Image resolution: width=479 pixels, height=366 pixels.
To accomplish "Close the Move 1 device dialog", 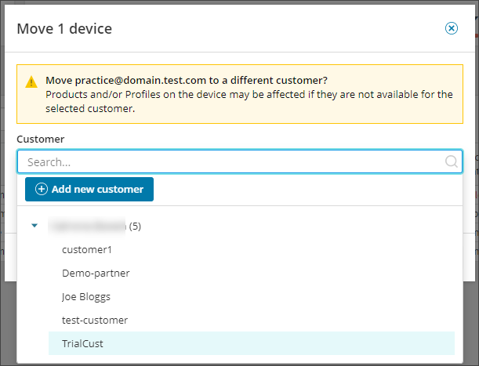I will [452, 28].
